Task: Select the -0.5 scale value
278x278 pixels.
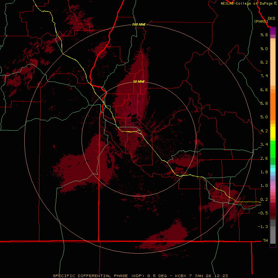Action: 263,213
